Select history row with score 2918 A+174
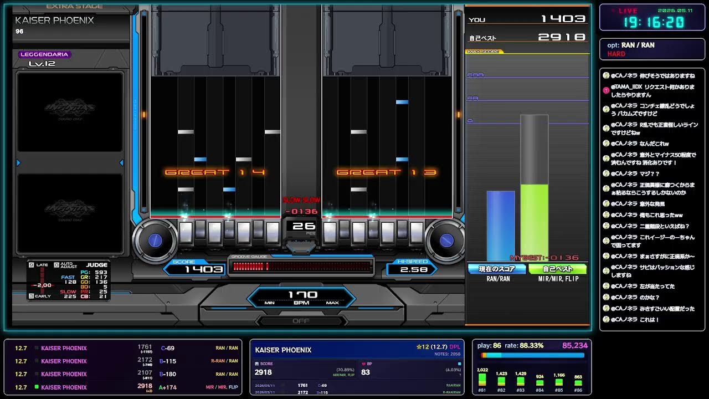 click(x=124, y=387)
